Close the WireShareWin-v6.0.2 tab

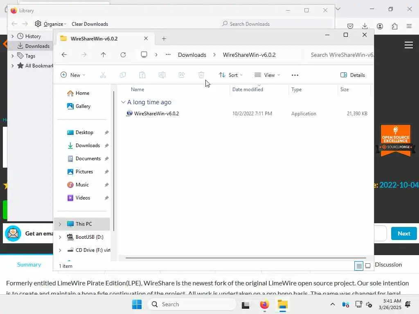point(146,38)
